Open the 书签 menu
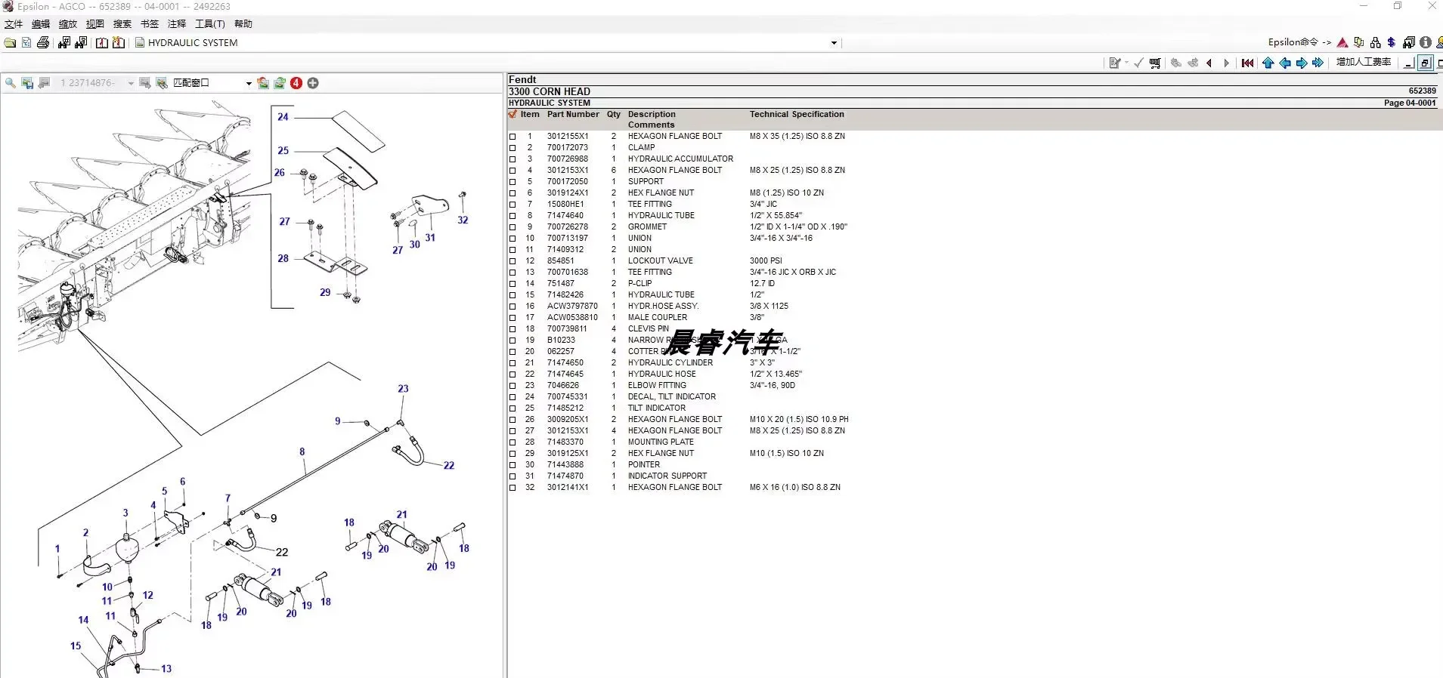This screenshot has height=678, width=1443. pos(150,24)
